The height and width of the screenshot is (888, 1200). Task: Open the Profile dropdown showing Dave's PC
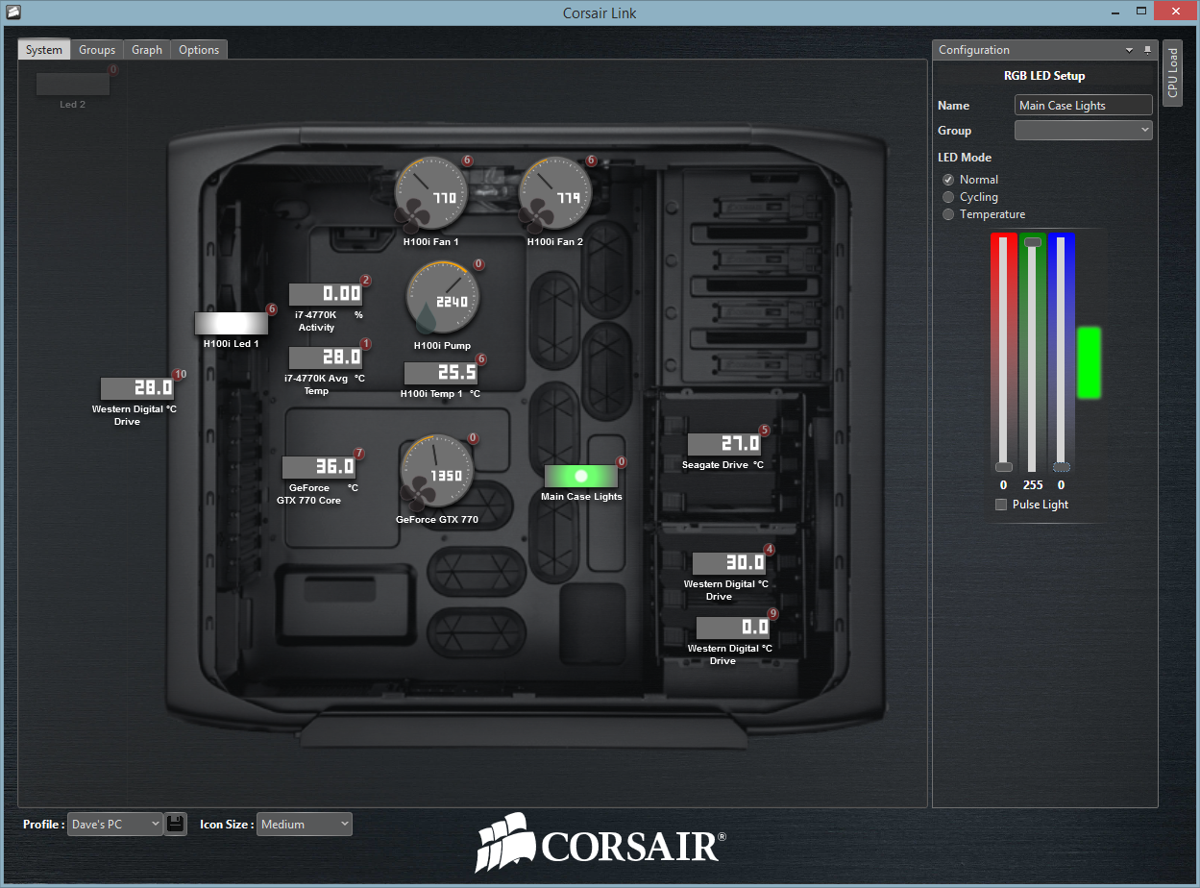tap(114, 824)
